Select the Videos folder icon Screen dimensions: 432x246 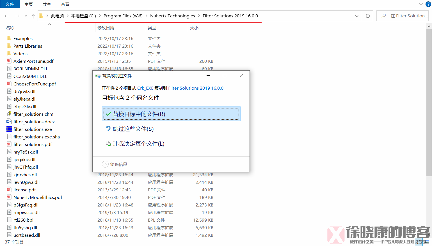pos(9,54)
